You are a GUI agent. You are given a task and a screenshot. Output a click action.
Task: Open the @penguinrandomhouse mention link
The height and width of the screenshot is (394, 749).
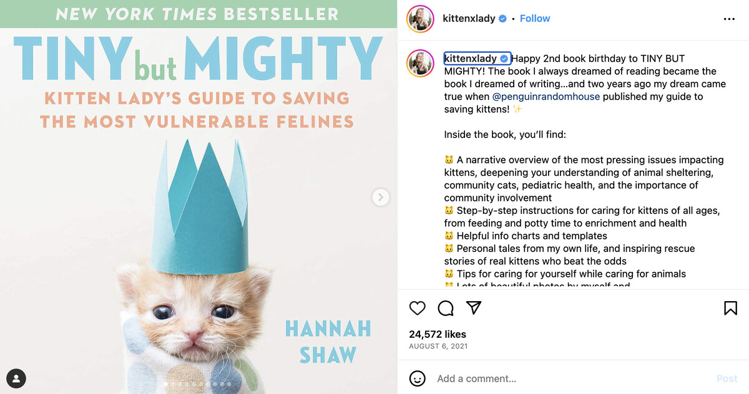click(x=546, y=97)
